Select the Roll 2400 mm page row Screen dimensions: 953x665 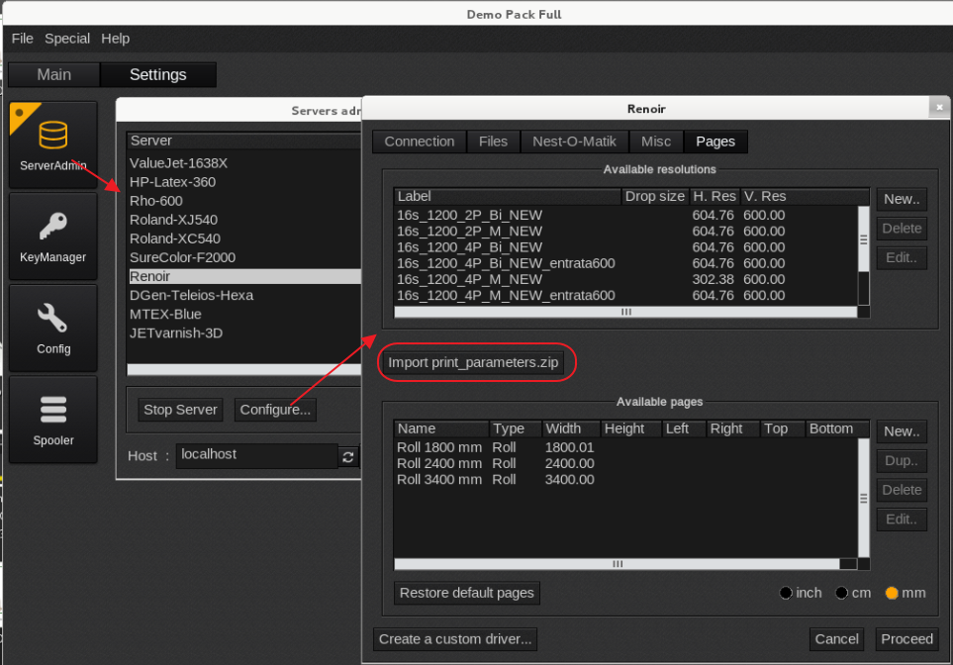pyautogui.click(x=439, y=463)
